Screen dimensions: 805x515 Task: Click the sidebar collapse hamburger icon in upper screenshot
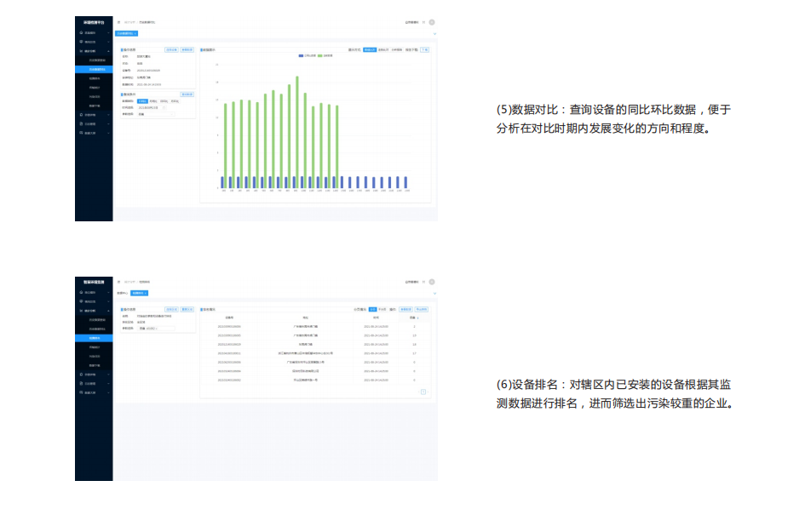[x=118, y=22]
